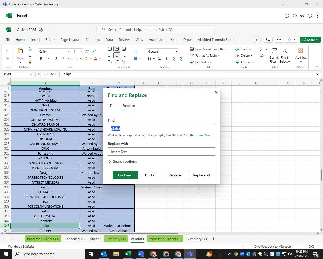Click the Clear eraser icon
The width and height of the screenshot is (323, 259).
pos(262,56)
